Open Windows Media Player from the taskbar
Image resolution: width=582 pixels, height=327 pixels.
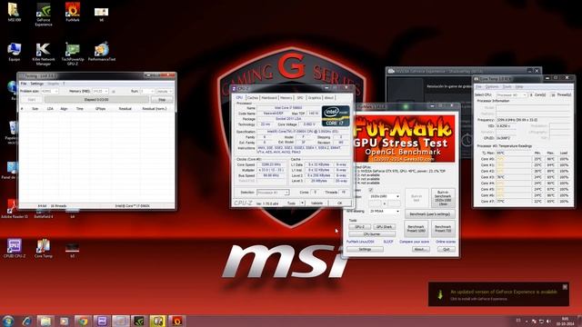[65, 321]
